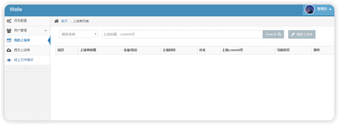
Task: Open 线上文件指纹 in sidebar
Action: pos(27,60)
